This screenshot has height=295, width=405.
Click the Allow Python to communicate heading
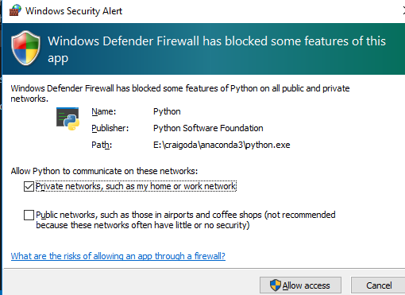pos(104,171)
